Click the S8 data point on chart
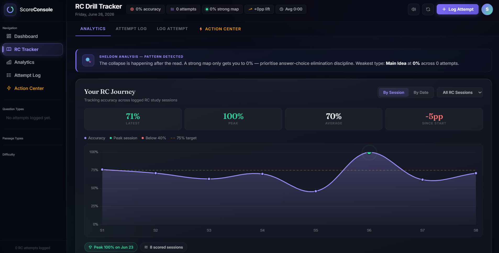Viewport: 499px width, 253px height. (476, 173)
